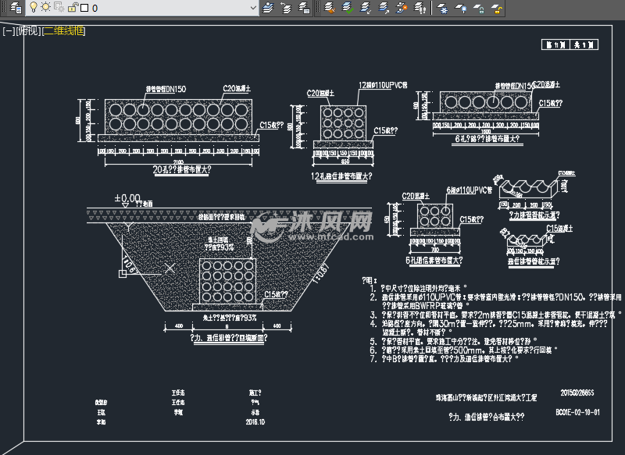Open the 俯视 view controls menu
Image resolution: width=625 pixels, height=455 pixels.
(29, 31)
